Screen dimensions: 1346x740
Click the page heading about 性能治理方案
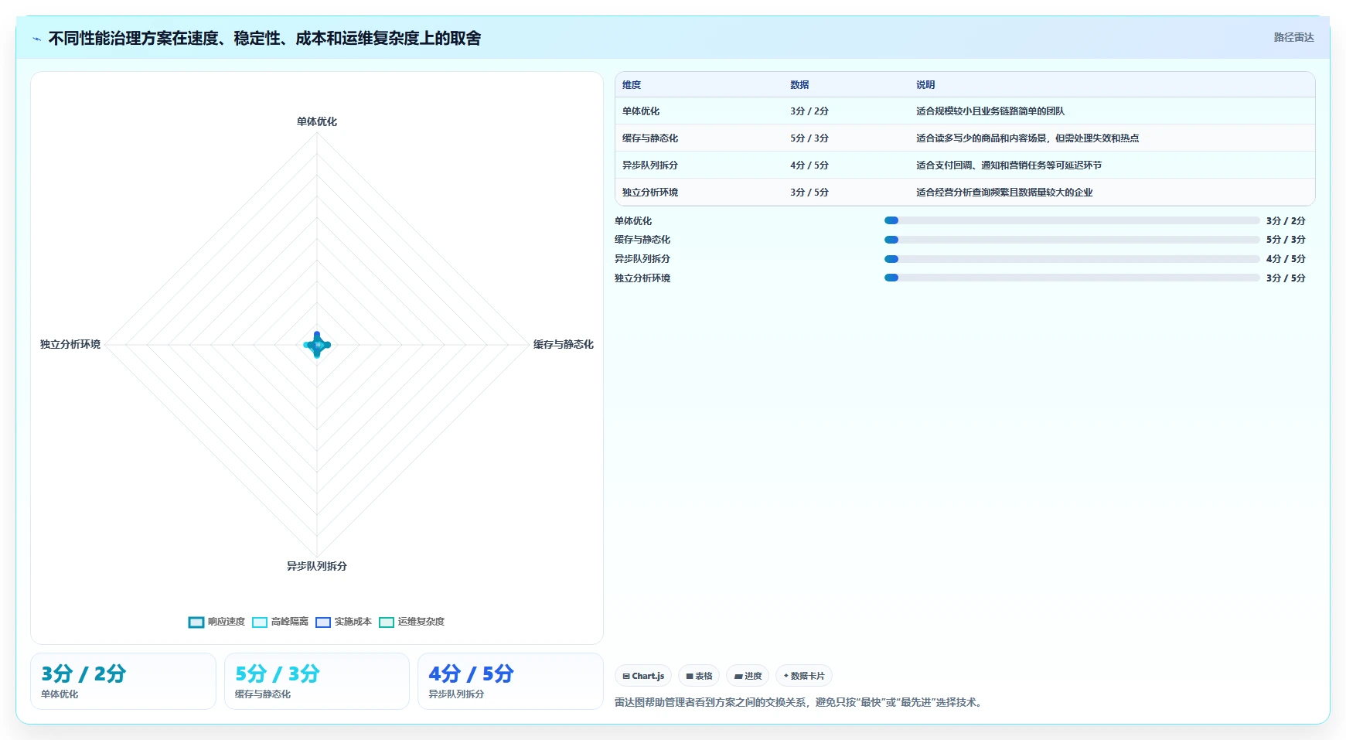[264, 38]
